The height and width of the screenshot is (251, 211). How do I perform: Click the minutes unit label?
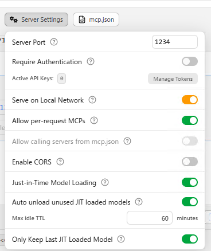click(187, 218)
